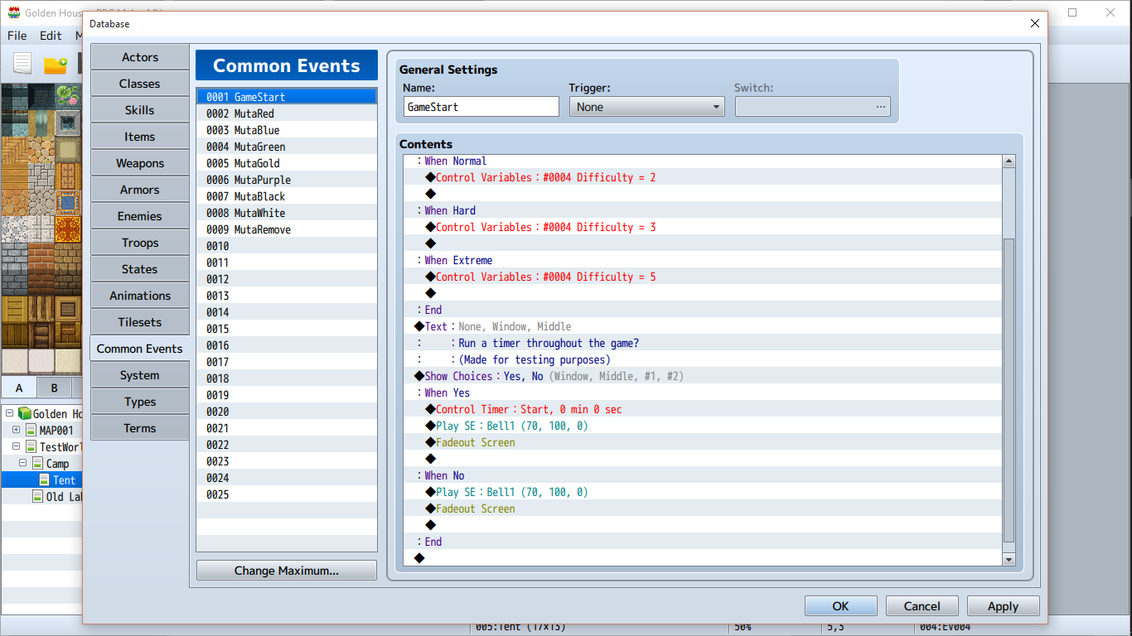Select common event 0003 MutaBlue

287,130
